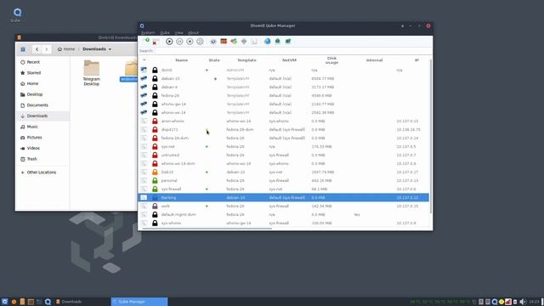Go back in the Downloads file window
Image resolution: width=544 pixels, height=306 pixels.
click(x=37, y=49)
